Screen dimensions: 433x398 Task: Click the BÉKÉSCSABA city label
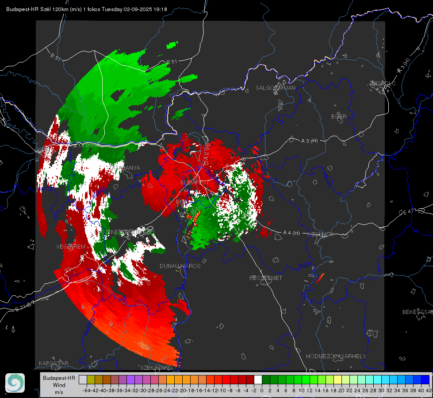point(418,312)
